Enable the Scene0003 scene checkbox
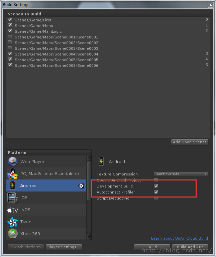The height and width of the screenshot is (257, 216). point(10,48)
